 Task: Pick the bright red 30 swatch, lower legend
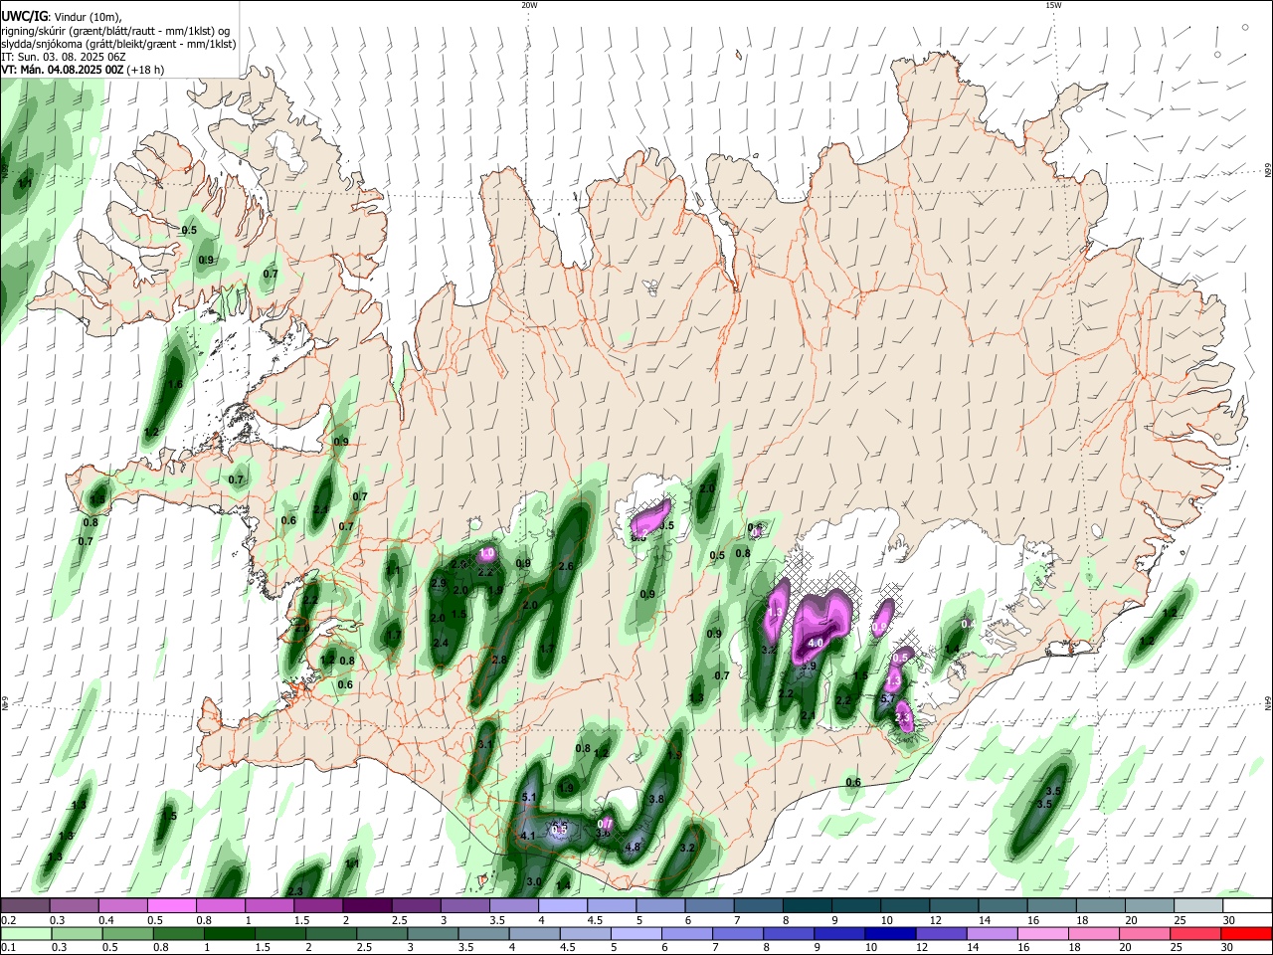[x=1247, y=933]
